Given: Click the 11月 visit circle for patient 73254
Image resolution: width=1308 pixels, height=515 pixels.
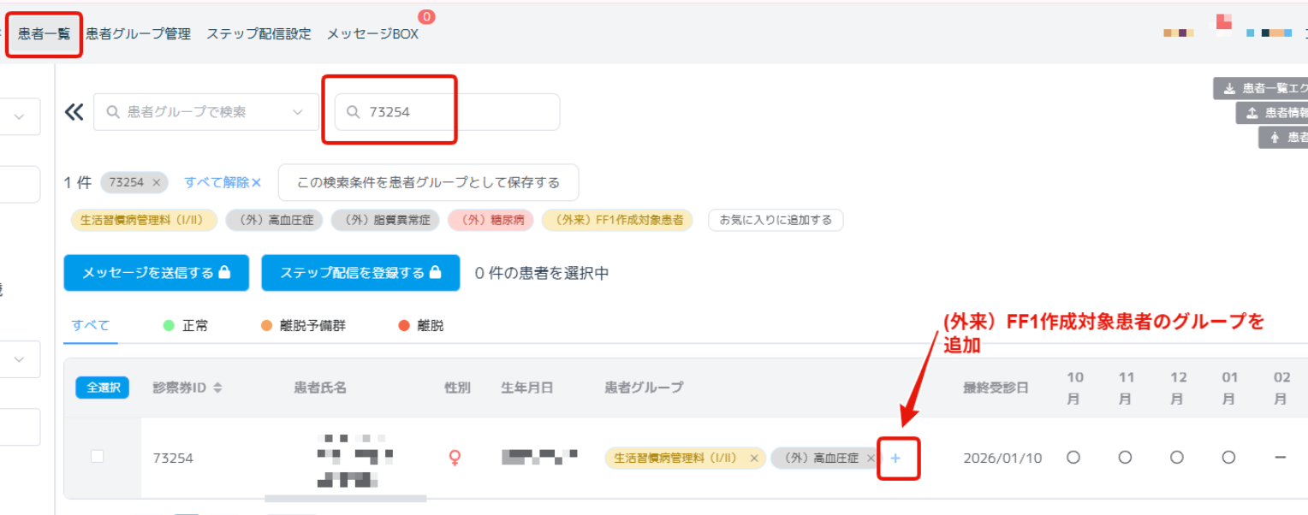Looking at the screenshot, I should [x=1125, y=458].
